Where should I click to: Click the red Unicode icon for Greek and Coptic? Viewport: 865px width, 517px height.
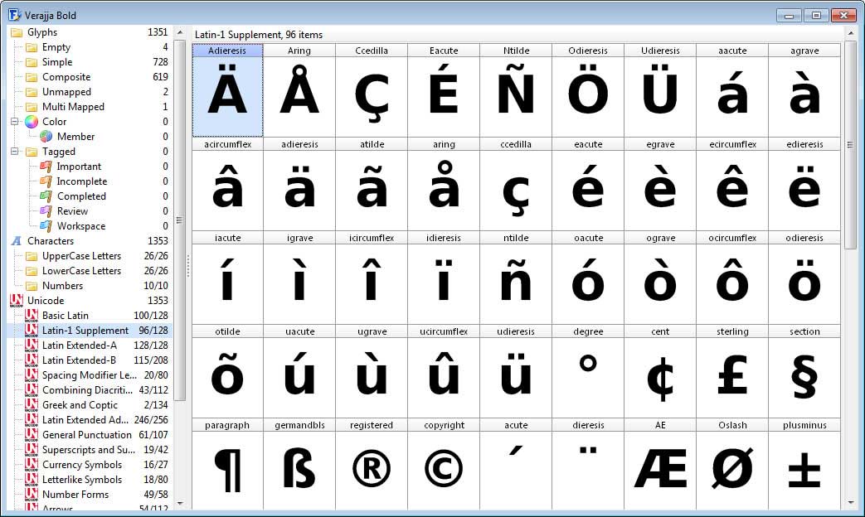tap(31, 405)
